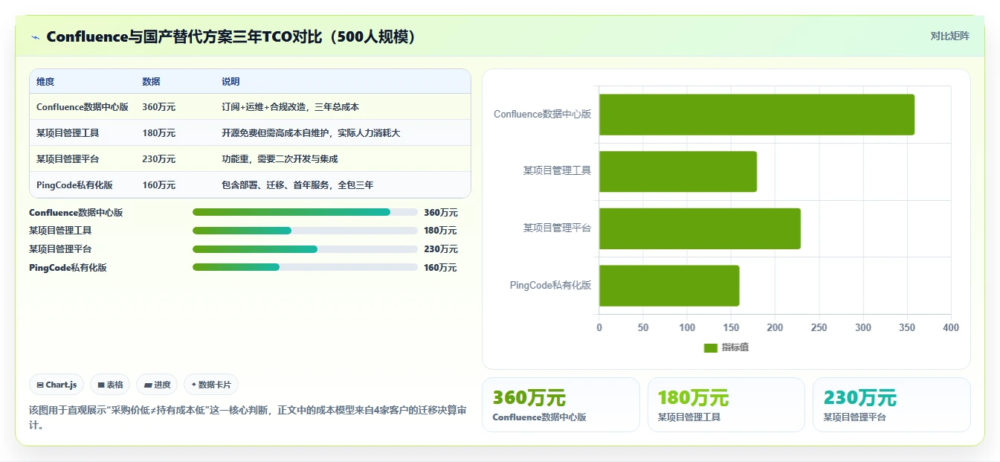1000x462 pixels.
Task: Click Confluence数据中心版 cell in the table
Action: [83, 107]
